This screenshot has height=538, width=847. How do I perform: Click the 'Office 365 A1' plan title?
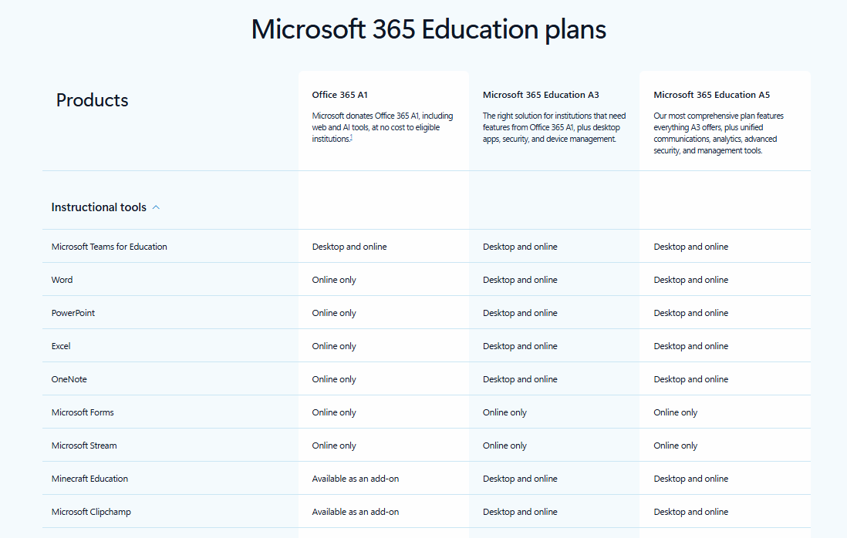click(339, 95)
